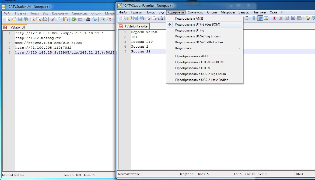Open Файл menu in TVStationFavorite window
315x180 pixels.
(123, 12)
